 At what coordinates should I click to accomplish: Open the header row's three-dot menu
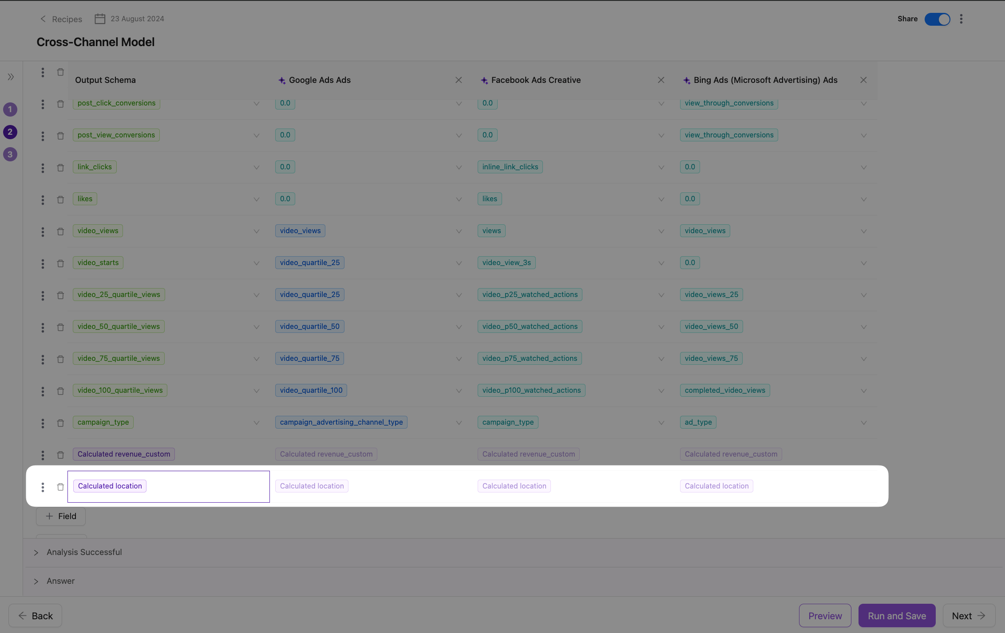43,72
